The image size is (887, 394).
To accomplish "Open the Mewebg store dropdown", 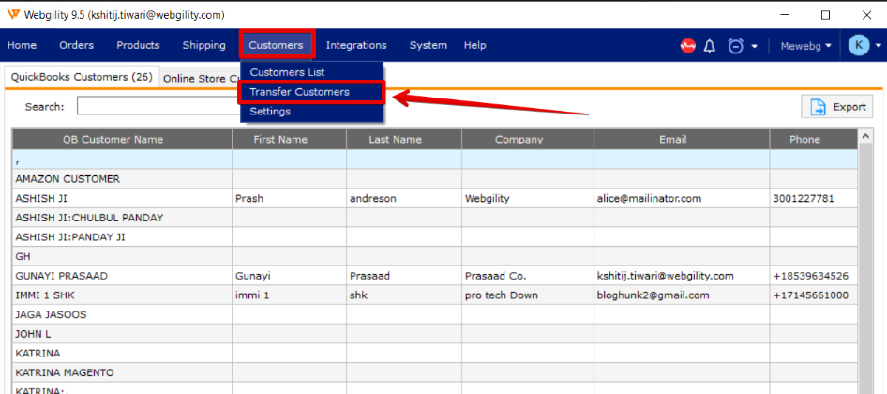I will tap(806, 45).
